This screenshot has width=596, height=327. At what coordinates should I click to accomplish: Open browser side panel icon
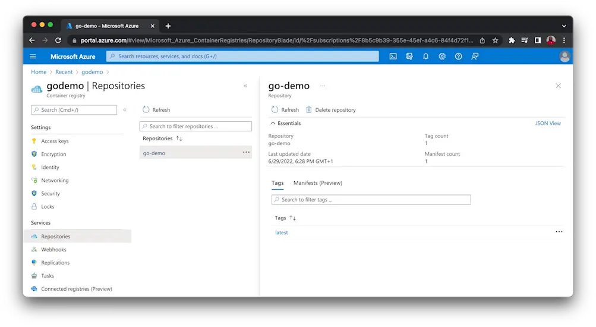537,40
